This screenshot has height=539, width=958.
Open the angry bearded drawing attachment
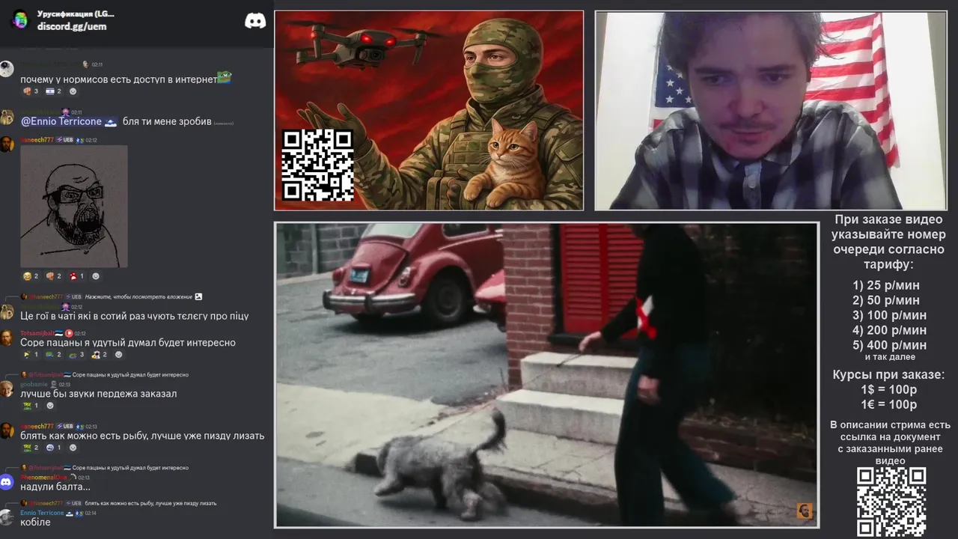(x=74, y=207)
